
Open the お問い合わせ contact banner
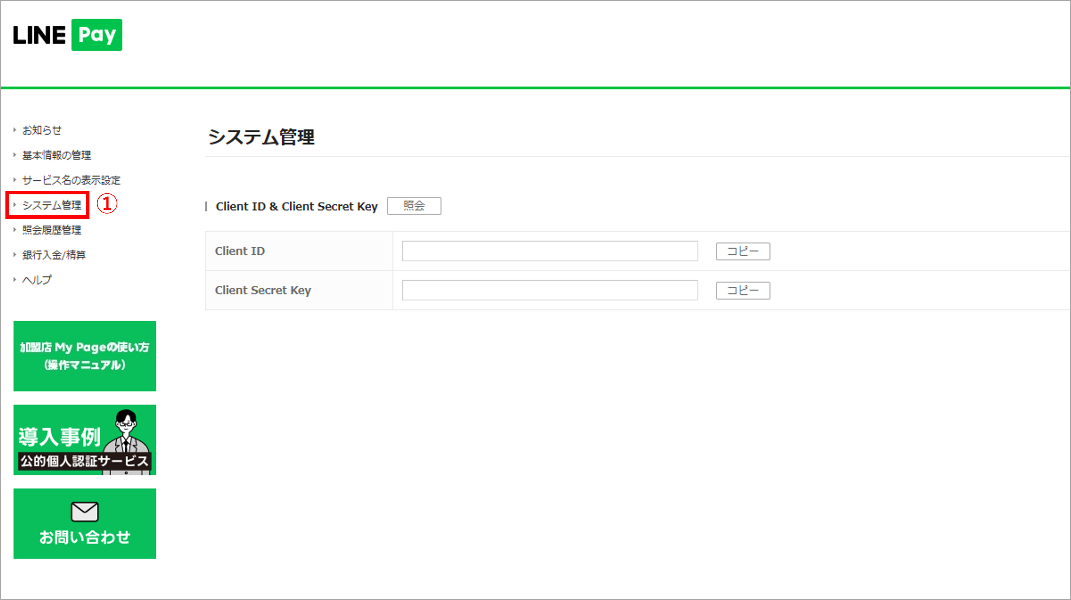(x=85, y=524)
